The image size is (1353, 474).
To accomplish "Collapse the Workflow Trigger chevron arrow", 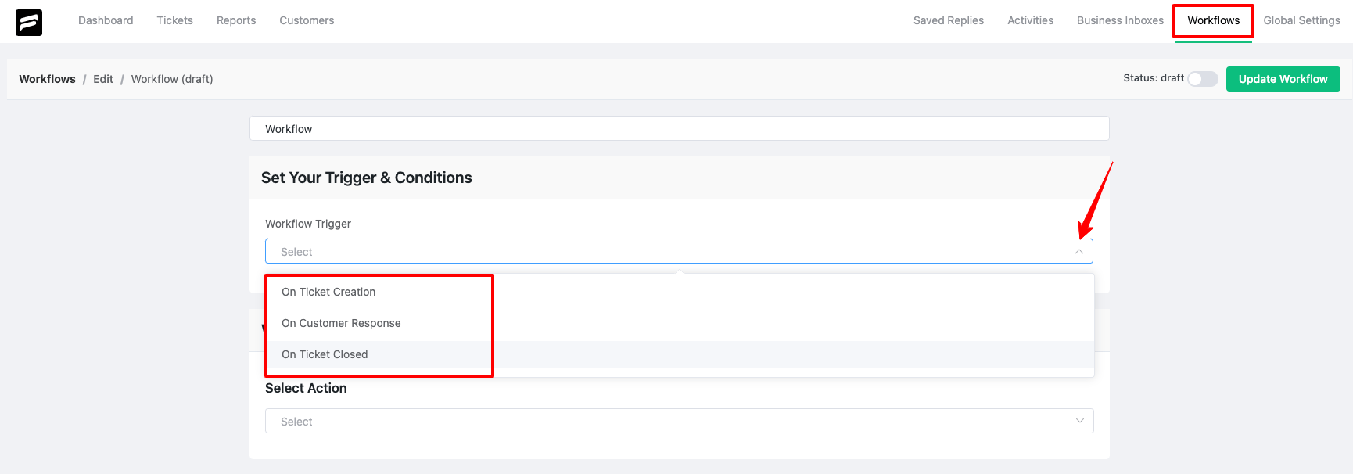I will click(1078, 252).
